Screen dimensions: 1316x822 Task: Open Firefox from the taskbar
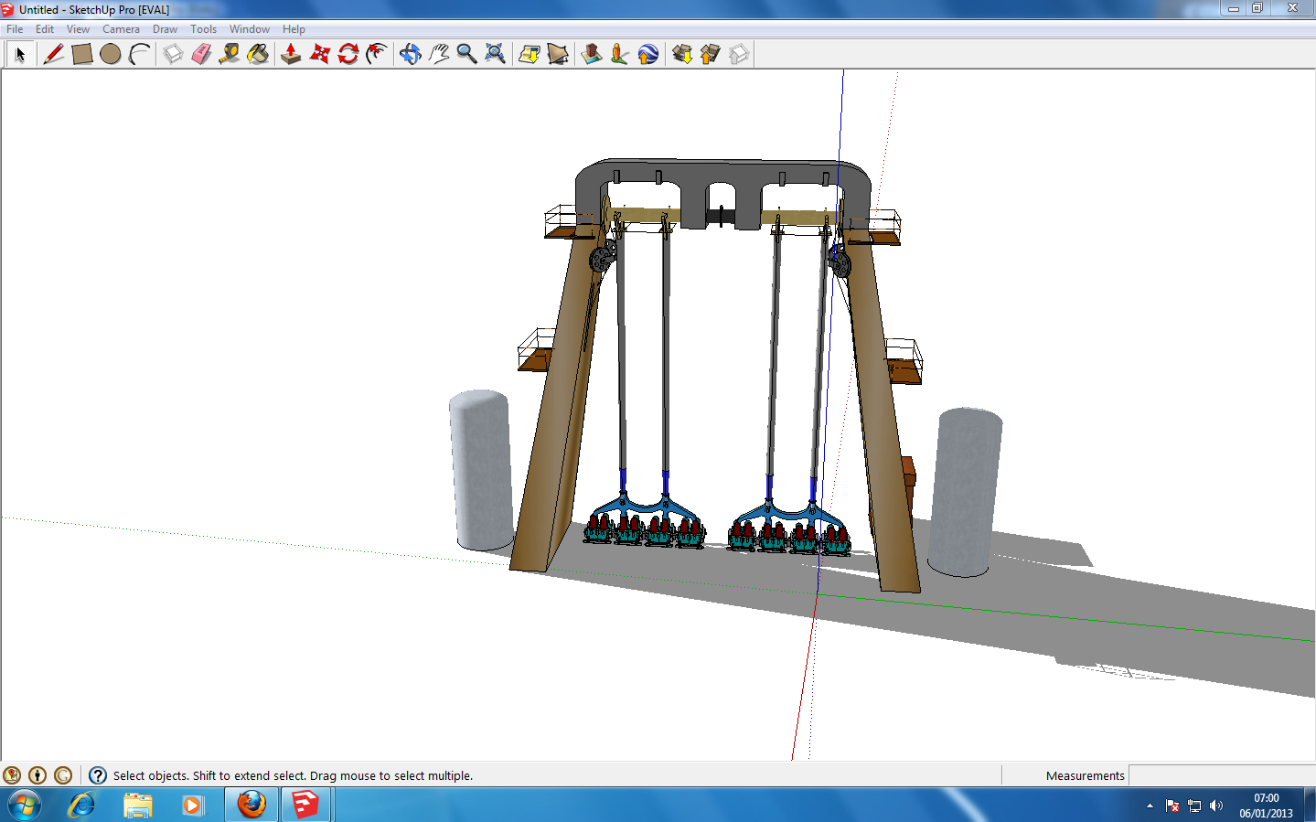pyautogui.click(x=251, y=805)
